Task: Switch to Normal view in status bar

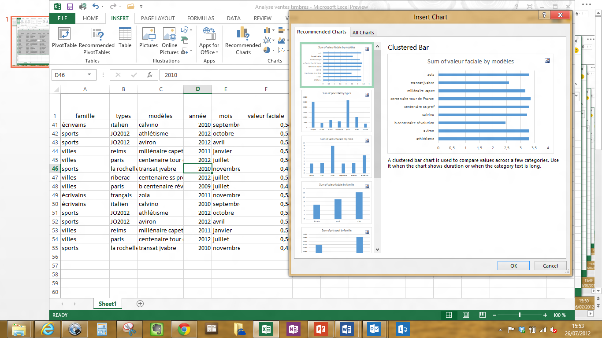Action: pyautogui.click(x=449, y=315)
